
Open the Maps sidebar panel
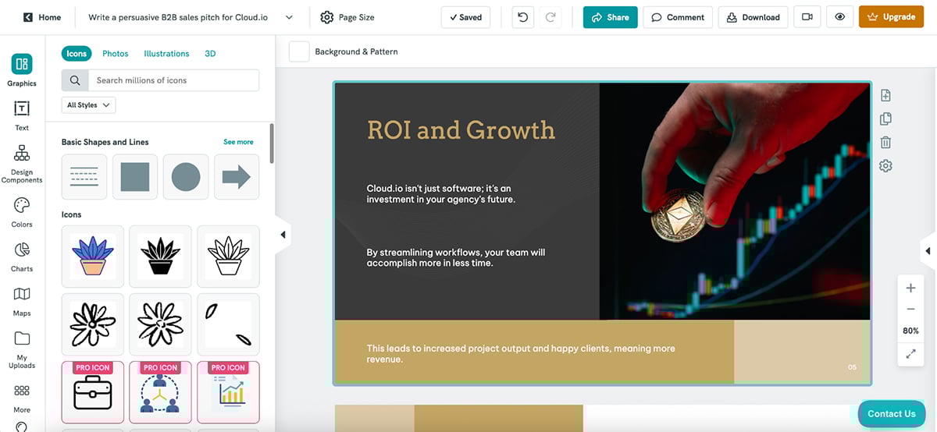pos(22,301)
